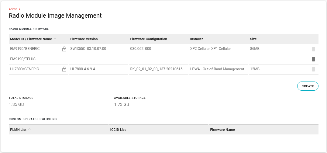The image size is (327, 153).
Task: Click the HL7800.4.6.9.4 firmware version cell
Action: coord(83,69)
